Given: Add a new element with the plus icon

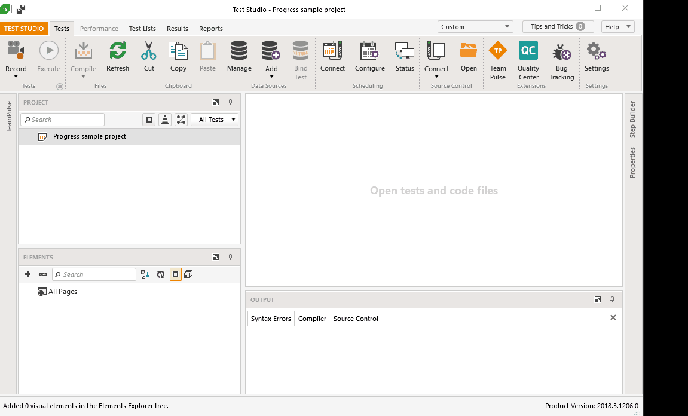Looking at the screenshot, I should click(x=27, y=274).
